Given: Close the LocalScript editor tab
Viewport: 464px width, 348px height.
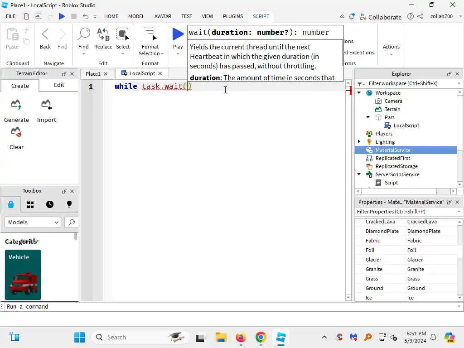Looking at the screenshot, I should 160,73.
